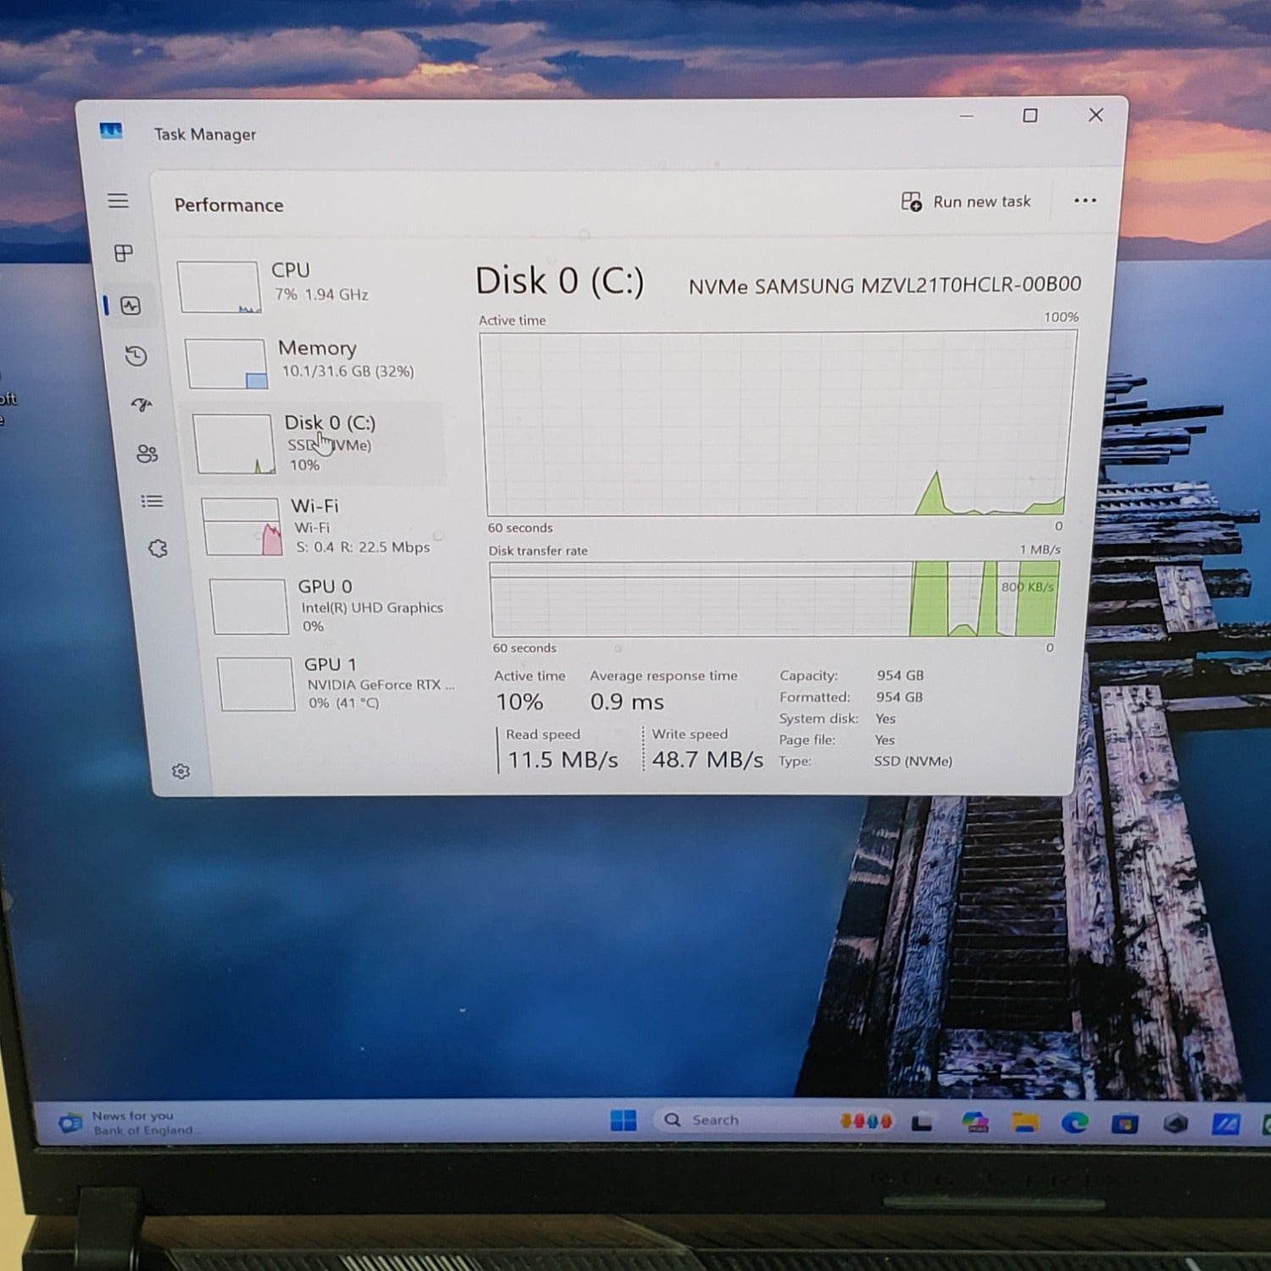Select GPU 1 NVIDIA GeForce RTX
Viewport: 1271px width, 1271px height.
(339, 683)
